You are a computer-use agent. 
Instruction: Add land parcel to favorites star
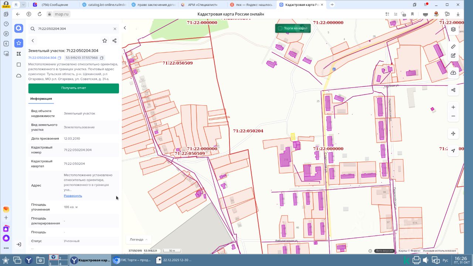coord(105,41)
